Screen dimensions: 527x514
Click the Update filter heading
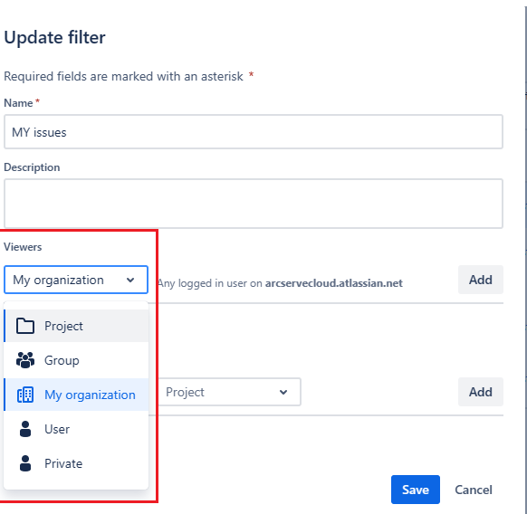pyautogui.click(x=55, y=37)
